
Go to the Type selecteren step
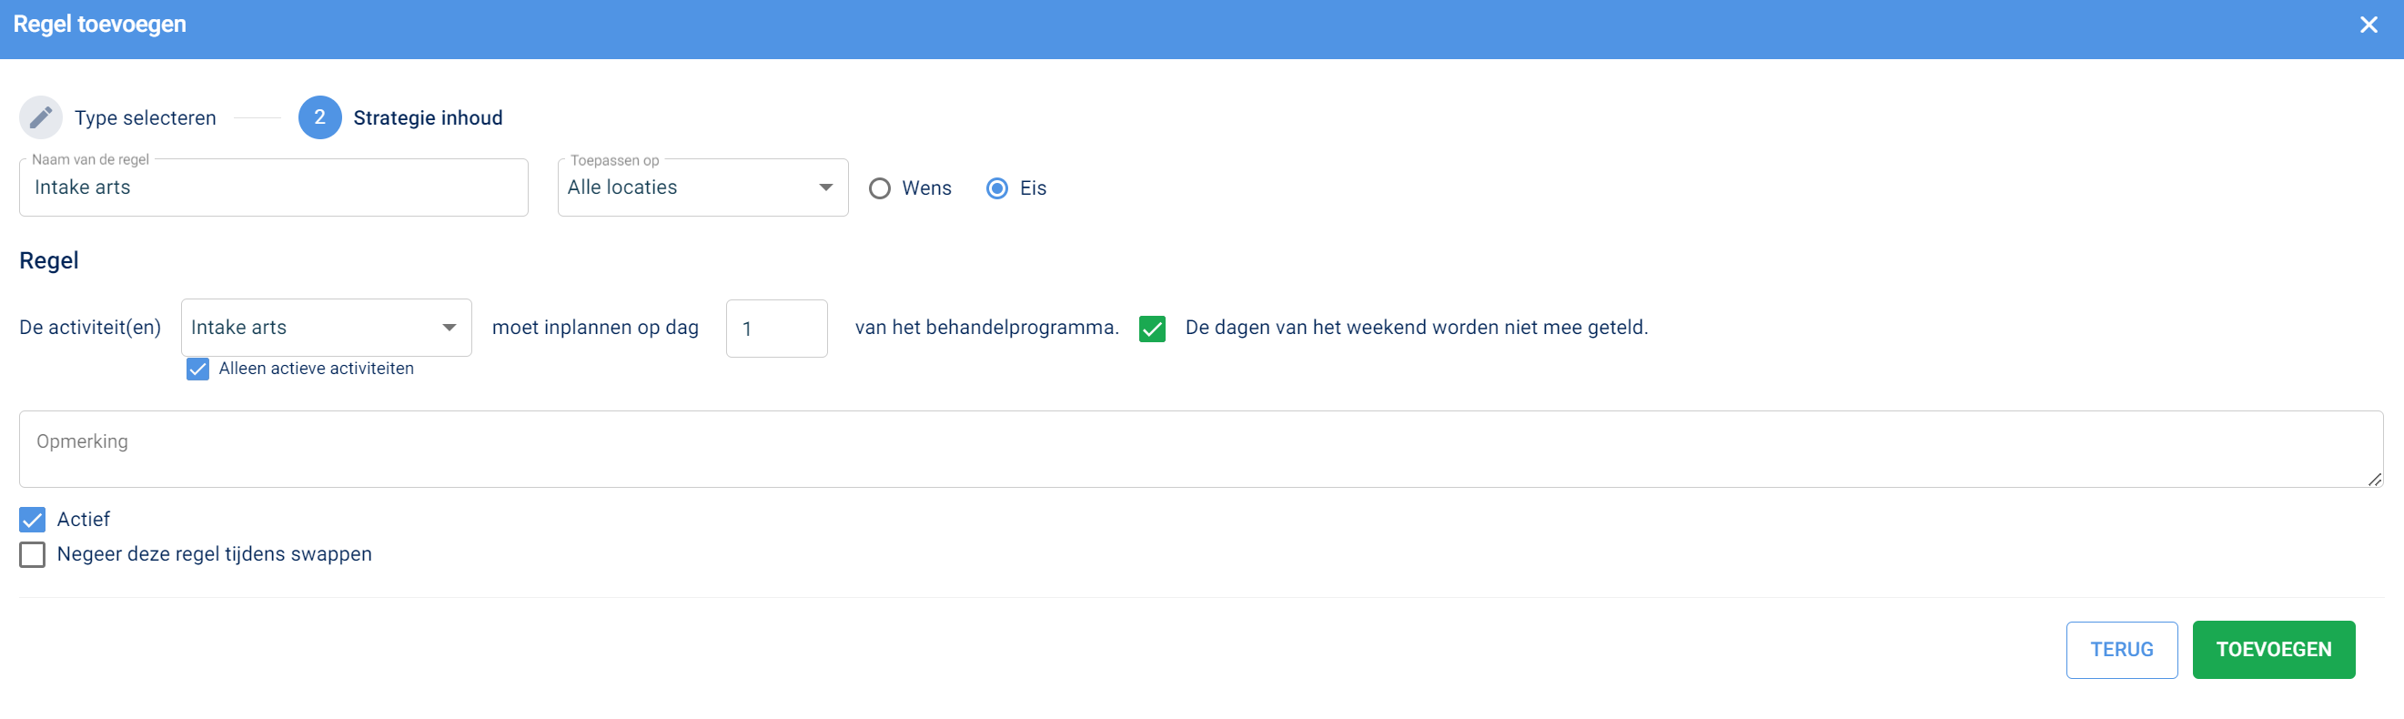point(146,117)
